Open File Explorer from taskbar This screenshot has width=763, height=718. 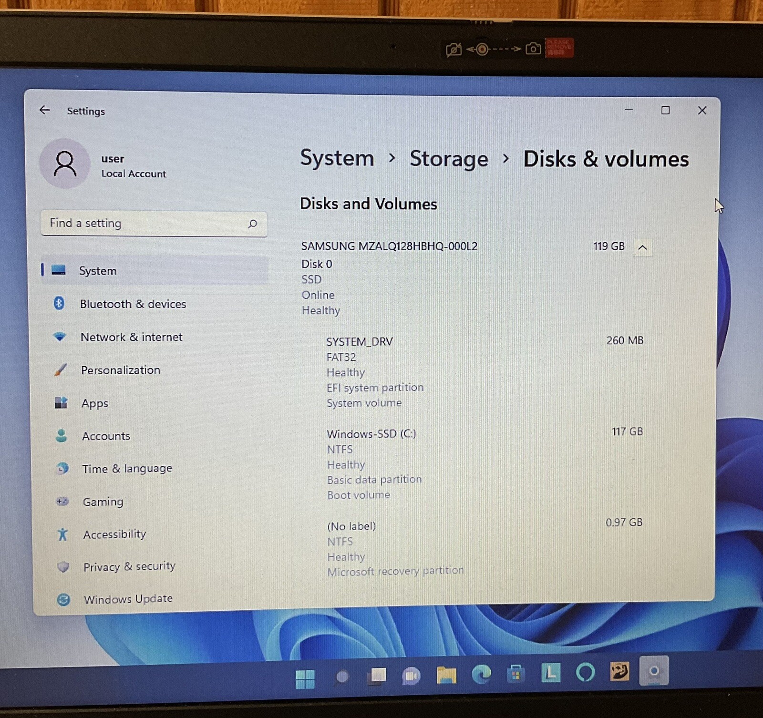coord(446,675)
